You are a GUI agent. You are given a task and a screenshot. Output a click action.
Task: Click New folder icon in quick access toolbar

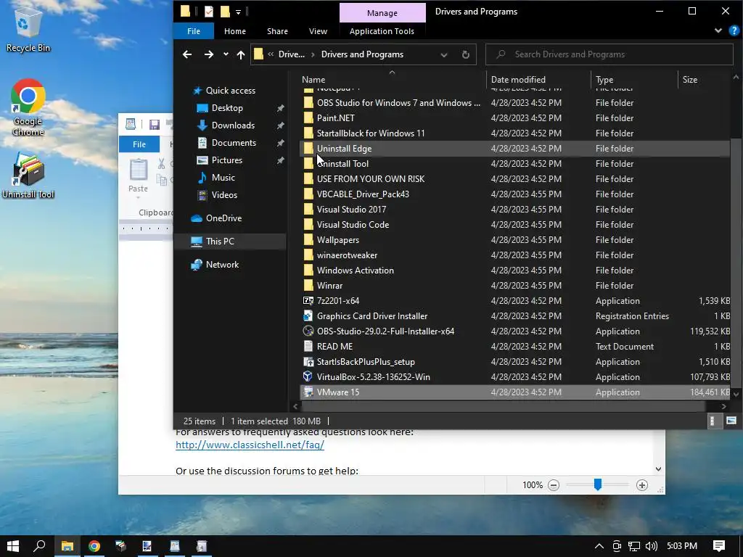tap(225, 12)
